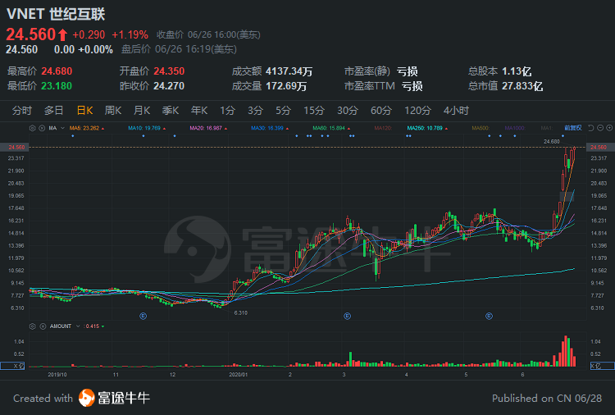The width and height of the screenshot is (615, 415).
Task: Click 总市值 value 27.833亿
Action: (x=522, y=86)
